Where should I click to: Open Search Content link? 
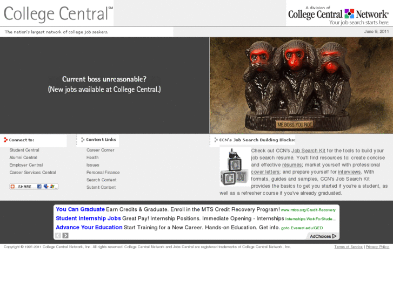pyautogui.click(x=102, y=180)
